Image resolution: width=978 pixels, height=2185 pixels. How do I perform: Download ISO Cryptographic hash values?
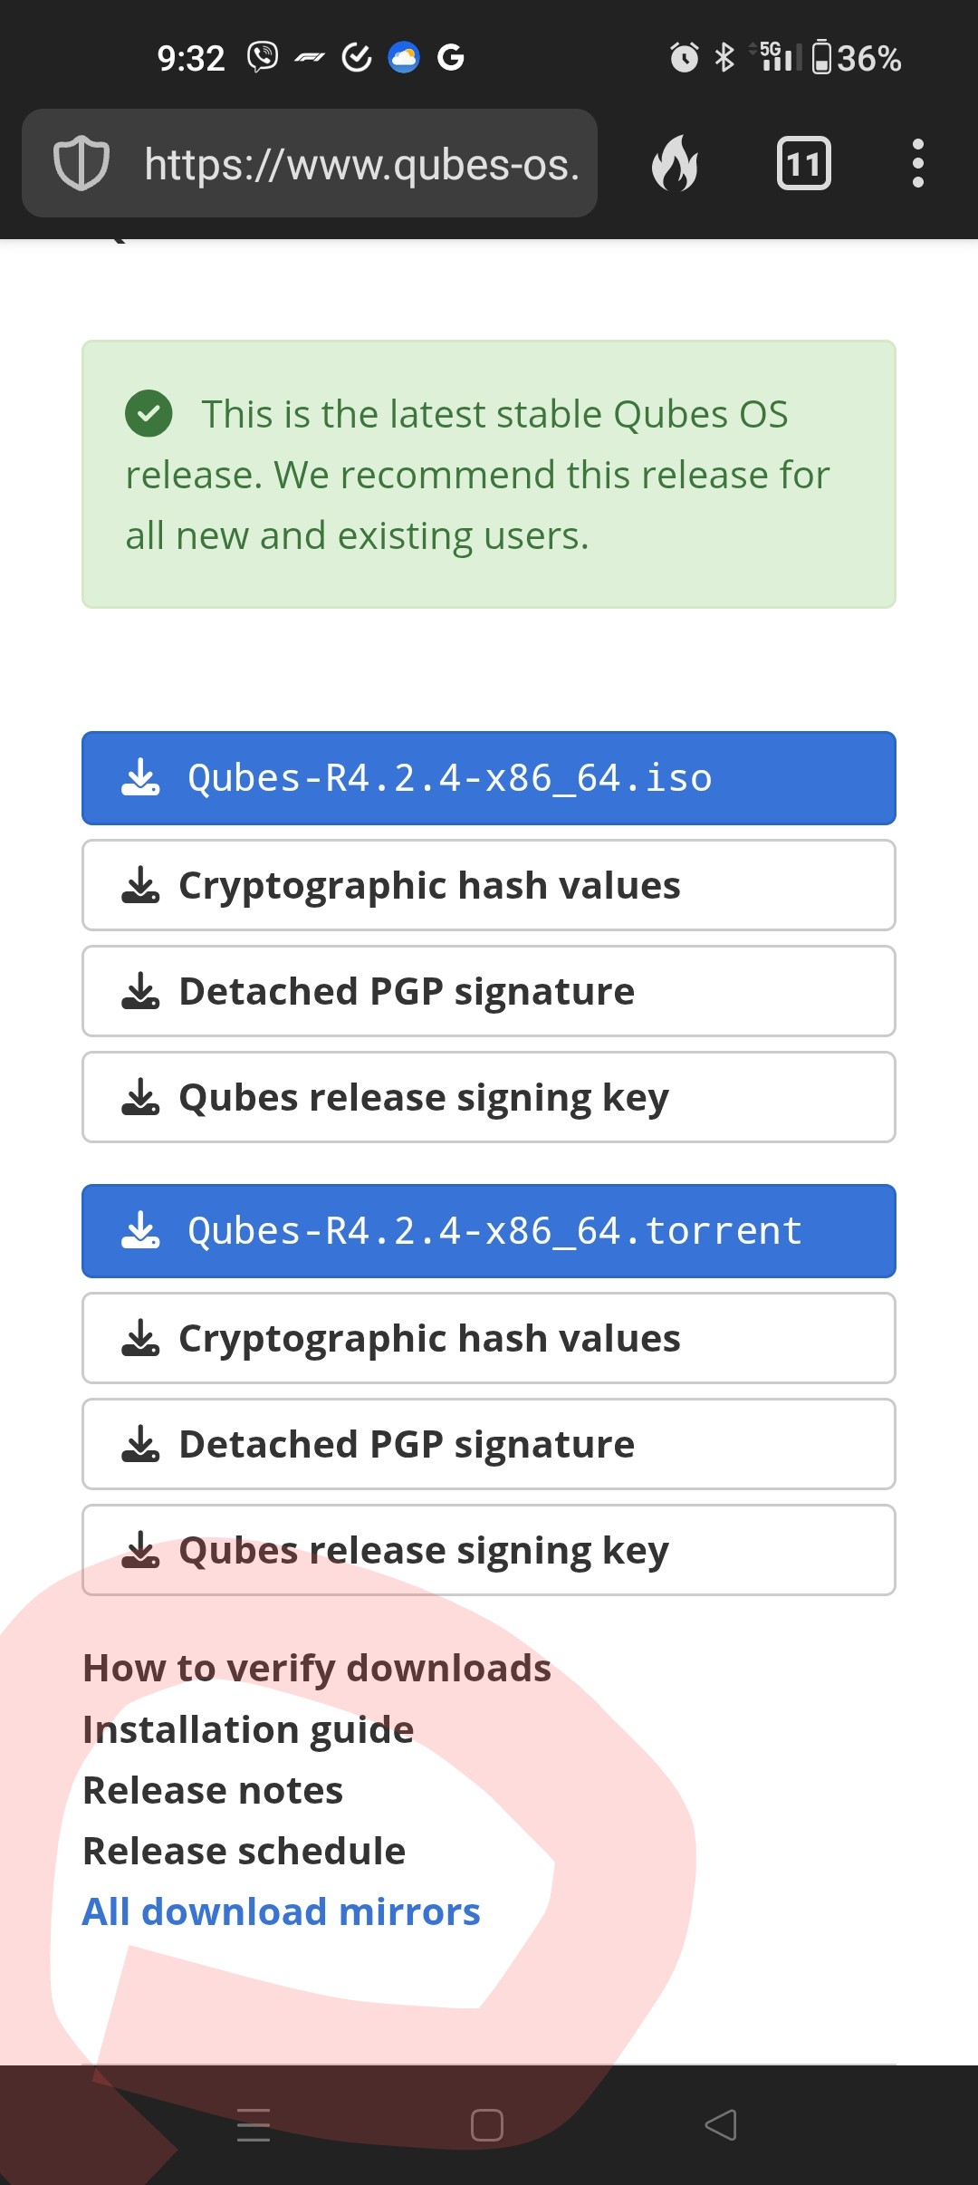(x=489, y=885)
